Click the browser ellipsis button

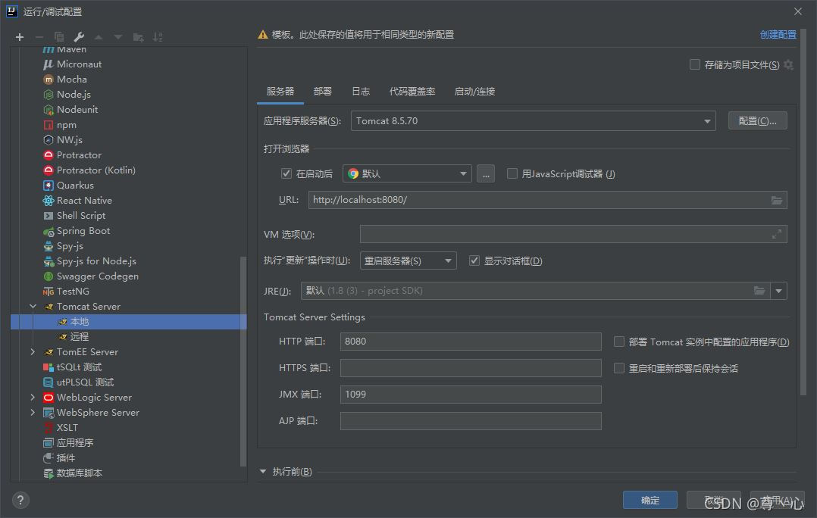click(486, 174)
